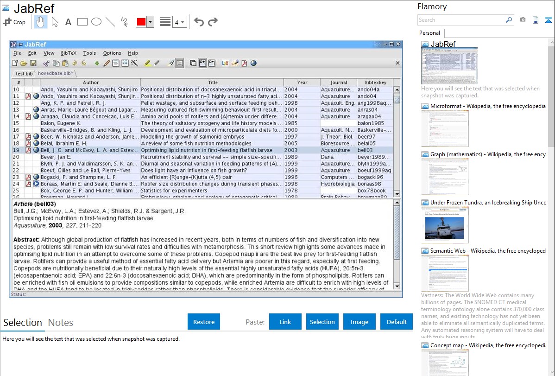The image size is (555, 376).
Task: Click JabRef table scrollbar down arrow
Action: [x=397, y=194]
